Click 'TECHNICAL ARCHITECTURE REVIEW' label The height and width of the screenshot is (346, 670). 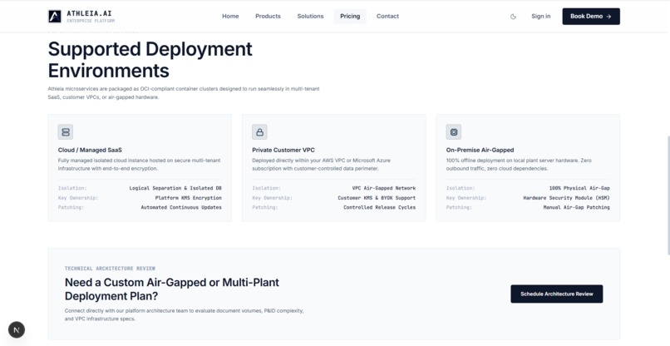(x=110, y=269)
